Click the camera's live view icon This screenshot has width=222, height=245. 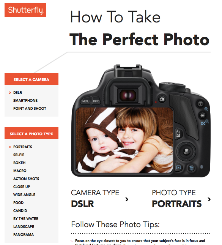point(162,99)
